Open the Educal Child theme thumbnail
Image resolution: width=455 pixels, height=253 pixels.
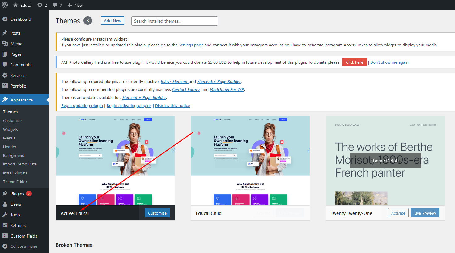tap(250, 161)
